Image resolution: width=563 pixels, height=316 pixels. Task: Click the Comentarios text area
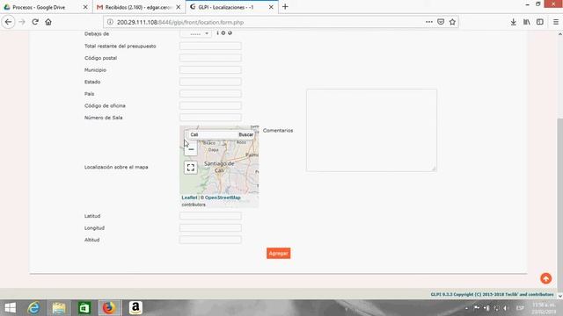[371, 131]
